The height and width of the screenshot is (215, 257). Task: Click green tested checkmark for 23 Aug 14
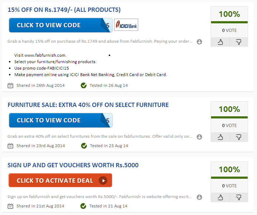[x=84, y=146]
